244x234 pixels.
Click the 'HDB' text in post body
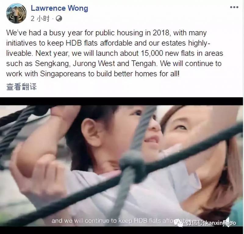pyautogui.click(x=74, y=43)
